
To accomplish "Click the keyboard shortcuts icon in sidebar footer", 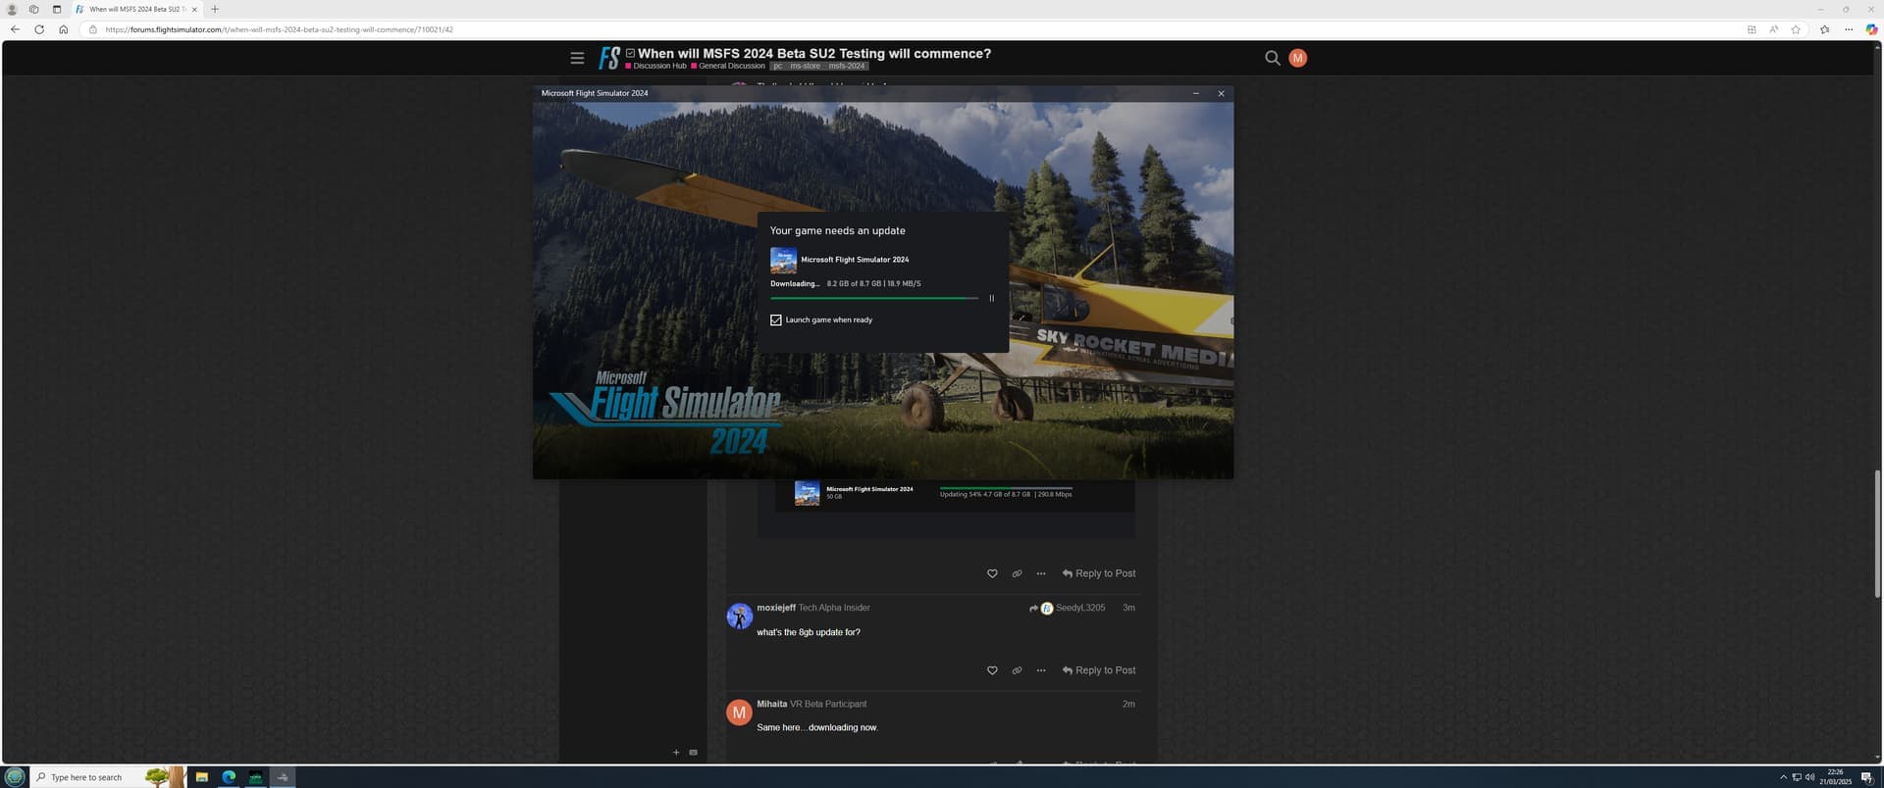I will [693, 753].
